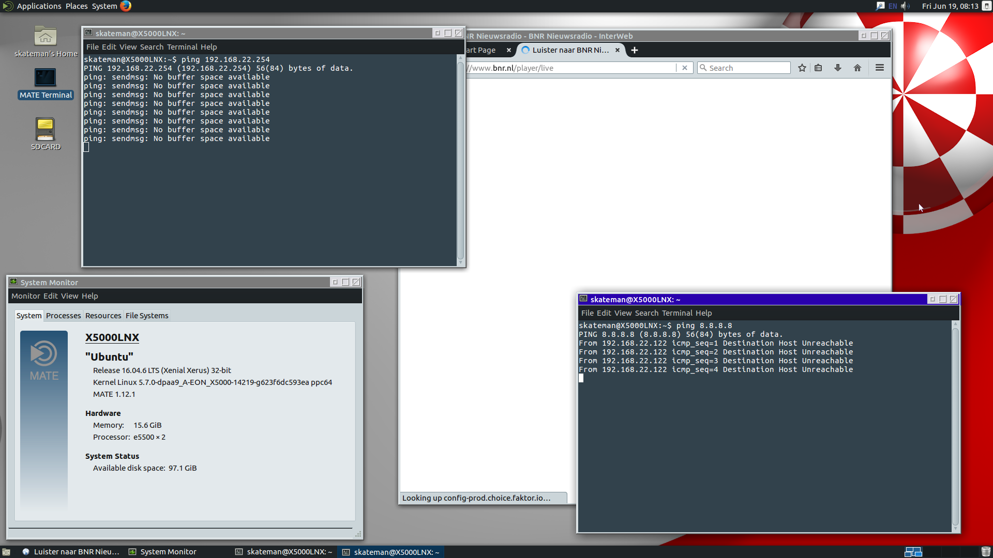
Task: Select System Monitor in bottom taskbar
Action: point(162,552)
